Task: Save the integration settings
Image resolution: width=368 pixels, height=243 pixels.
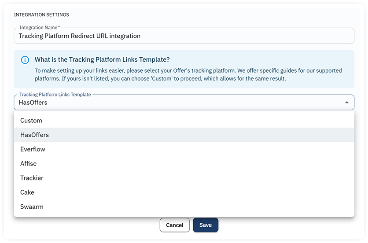Action: click(206, 225)
